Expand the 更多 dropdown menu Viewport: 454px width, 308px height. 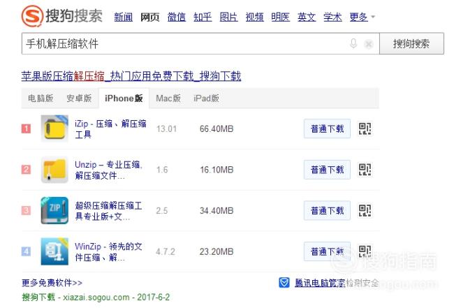(x=363, y=17)
